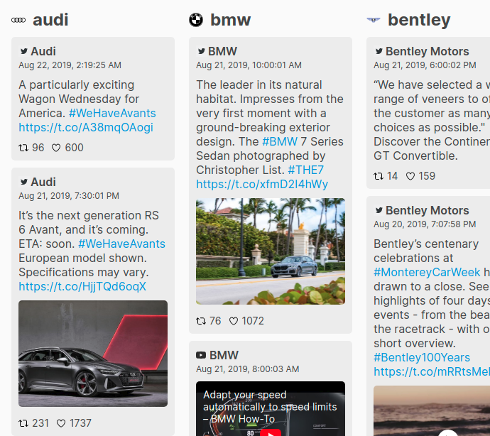Click timestamp Aug 21, 2019, 8:00:03 AM
Image resolution: width=490 pixels, height=436 pixels.
(248, 369)
